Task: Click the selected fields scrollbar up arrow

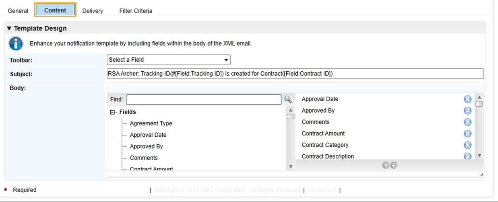Action: click(x=479, y=97)
